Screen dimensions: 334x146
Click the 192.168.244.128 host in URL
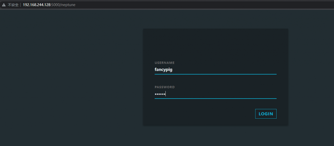(x=37, y=5)
